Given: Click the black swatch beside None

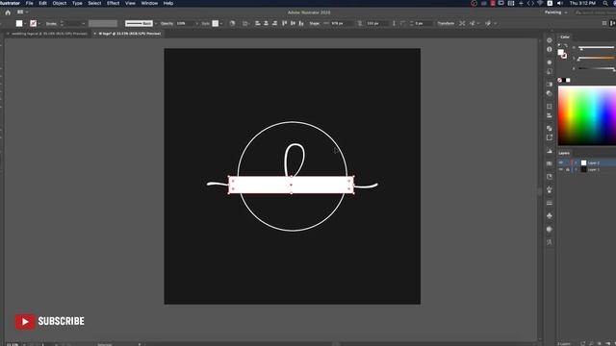Looking at the screenshot, I should tap(564, 80).
